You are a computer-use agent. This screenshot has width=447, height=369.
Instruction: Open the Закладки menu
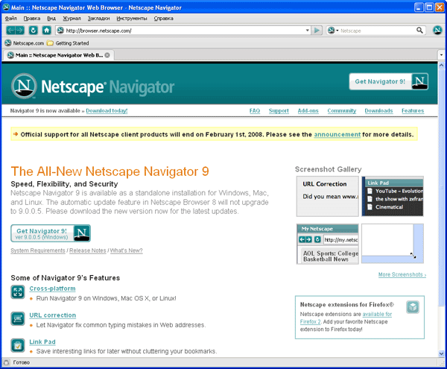point(98,19)
